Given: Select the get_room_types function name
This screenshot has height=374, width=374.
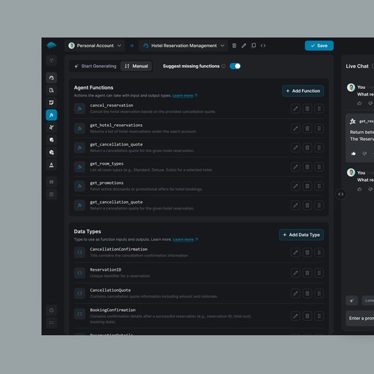Looking at the screenshot, I should click(107, 164).
